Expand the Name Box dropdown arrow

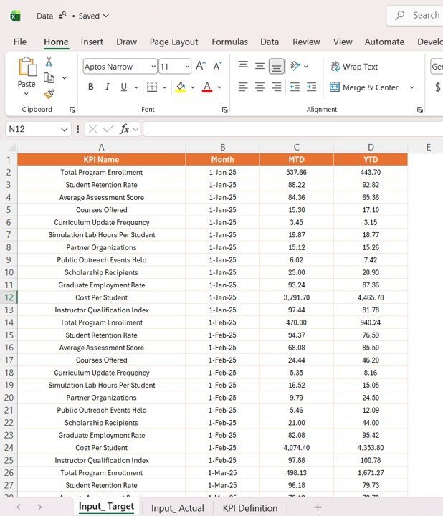tap(64, 129)
